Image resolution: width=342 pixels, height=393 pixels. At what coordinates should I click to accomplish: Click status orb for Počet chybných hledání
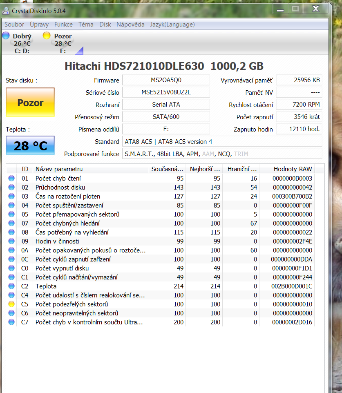point(11,223)
